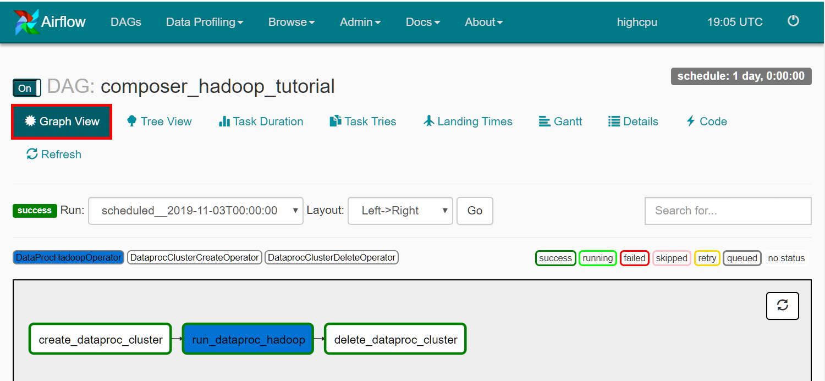
Task: Open the Run date dropdown
Action: coord(196,211)
